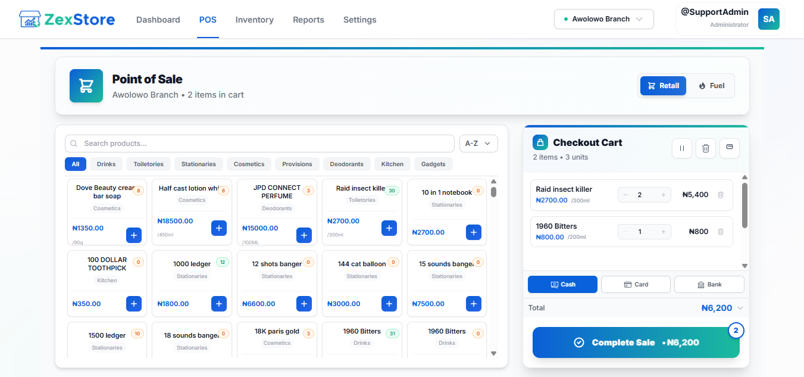Click the search magnifier icon
The width and height of the screenshot is (804, 377).
point(74,144)
